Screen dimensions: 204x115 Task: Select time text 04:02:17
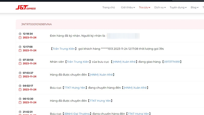(x=28, y=86)
